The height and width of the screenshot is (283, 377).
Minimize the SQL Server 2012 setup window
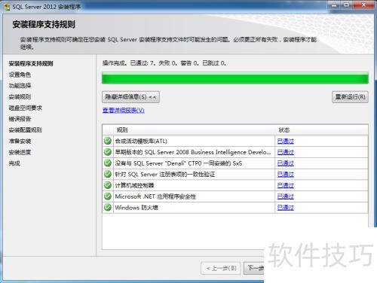(334, 5)
